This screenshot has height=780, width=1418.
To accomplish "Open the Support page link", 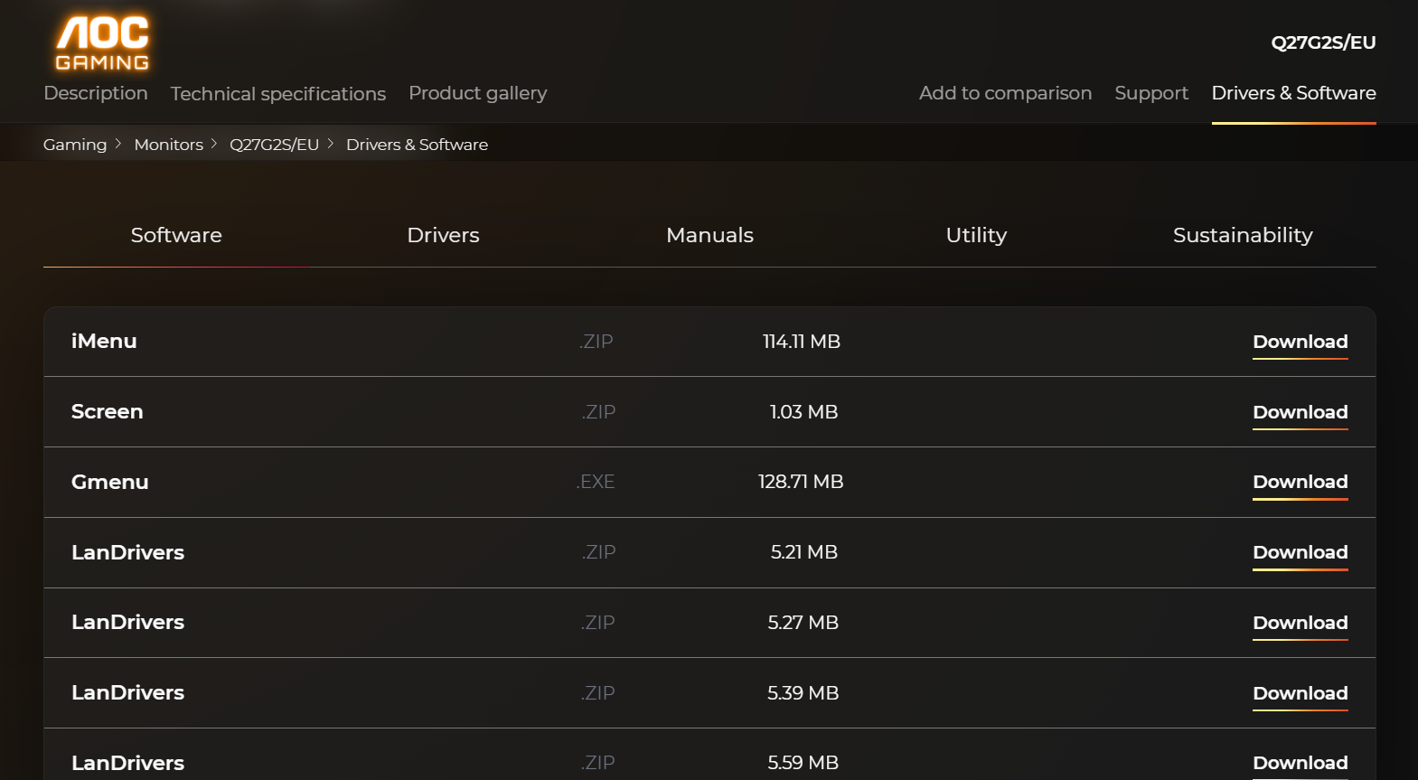I will [x=1150, y=93].
